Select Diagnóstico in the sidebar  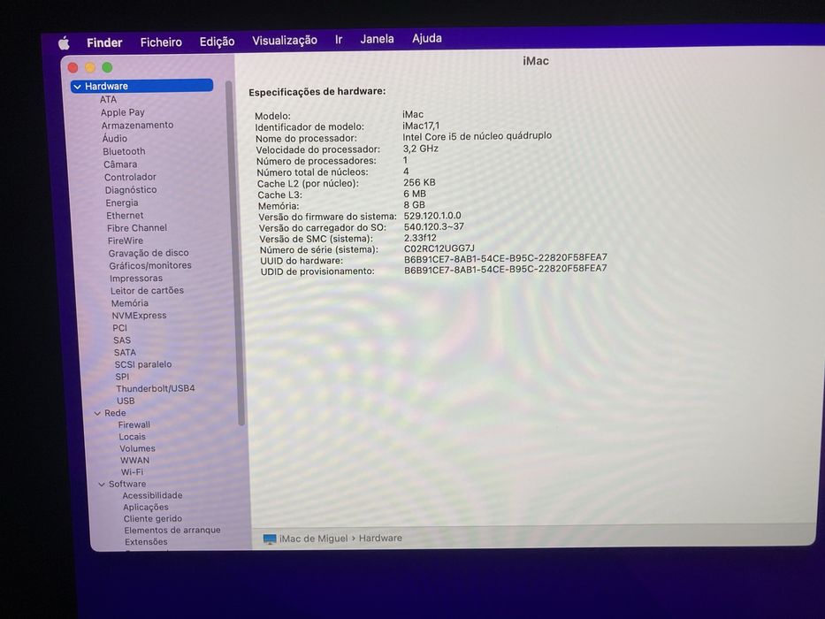[x=131, y=190]
